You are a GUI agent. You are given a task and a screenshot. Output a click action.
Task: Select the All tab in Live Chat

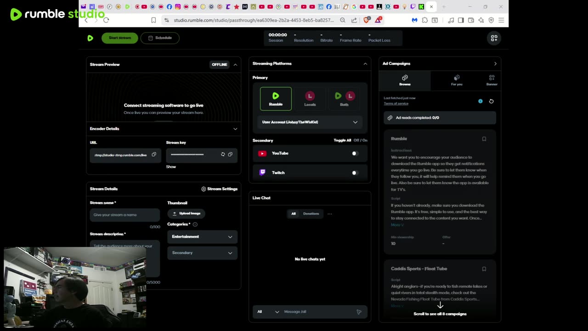[294, 214]
